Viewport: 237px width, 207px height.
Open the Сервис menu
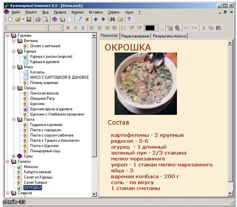pos(114,12)
